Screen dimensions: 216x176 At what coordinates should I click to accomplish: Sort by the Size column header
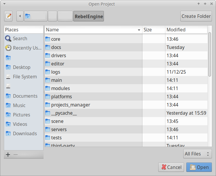(x=154, y=30)
